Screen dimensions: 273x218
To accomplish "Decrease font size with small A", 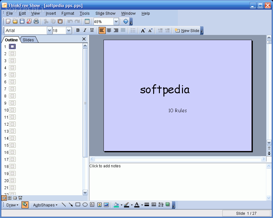I will pos(150,30).
